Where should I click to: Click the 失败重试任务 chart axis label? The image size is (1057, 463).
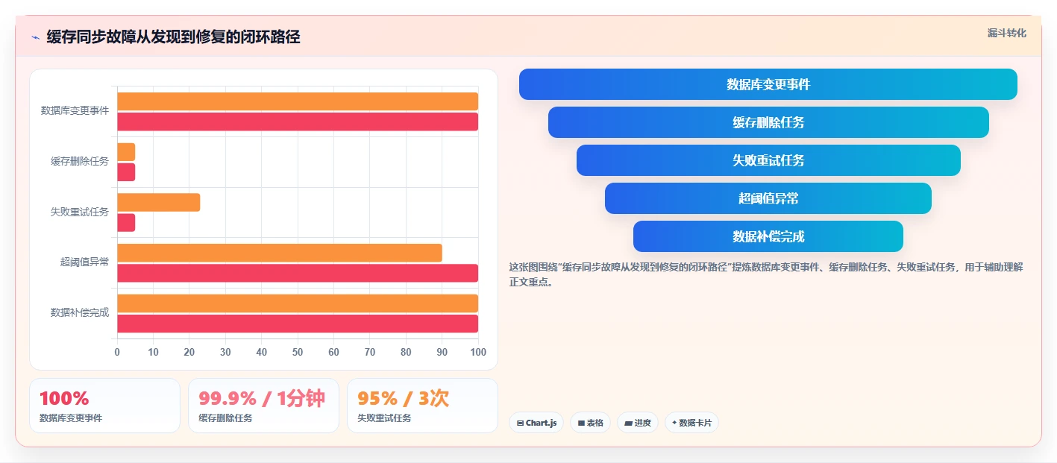(x=80, y=212)
